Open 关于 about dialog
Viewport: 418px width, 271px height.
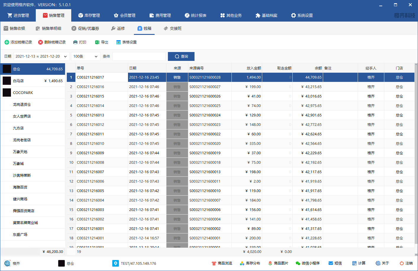[x=382, y=263]
